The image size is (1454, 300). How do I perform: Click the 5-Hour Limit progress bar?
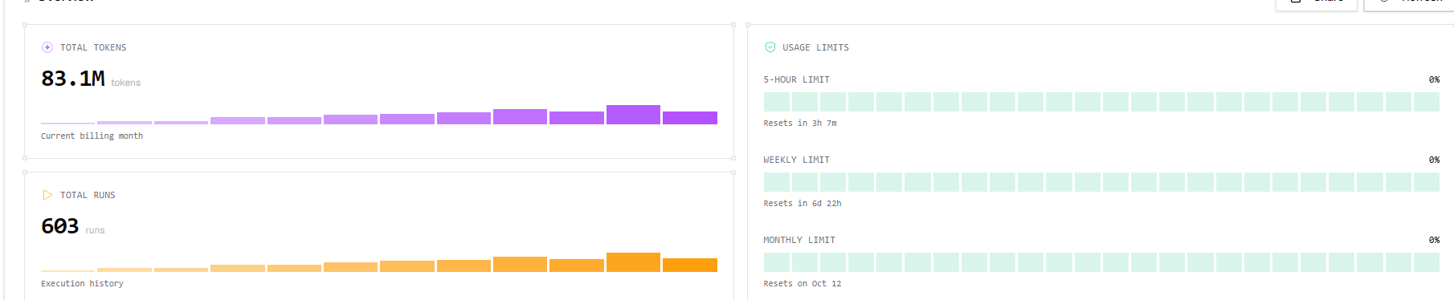click(x=1101, y=102)
